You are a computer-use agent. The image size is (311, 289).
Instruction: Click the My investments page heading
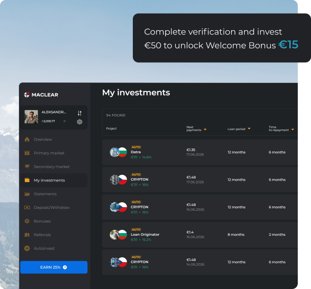(x=136, y=92)
